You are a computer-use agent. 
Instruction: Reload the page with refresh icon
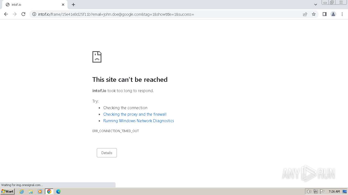pyautogui.click(x=23, y=14)
